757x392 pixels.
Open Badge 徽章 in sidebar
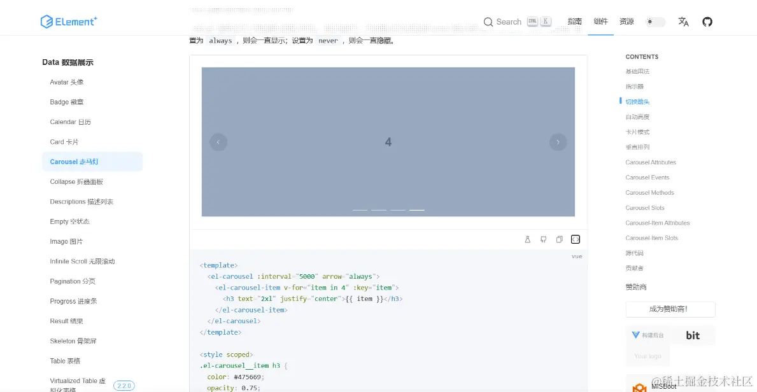coord(67,102)
